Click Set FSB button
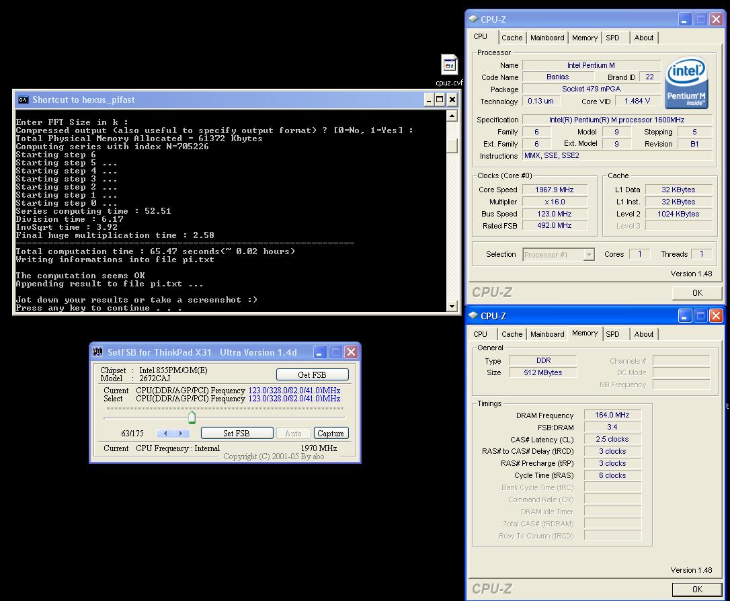 237,434
